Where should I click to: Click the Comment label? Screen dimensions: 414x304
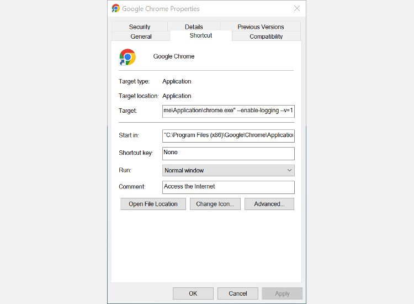[x=132, y=187]
